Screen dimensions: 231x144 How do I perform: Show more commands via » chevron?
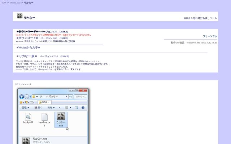pyautogui.click(x=60, y=108)
